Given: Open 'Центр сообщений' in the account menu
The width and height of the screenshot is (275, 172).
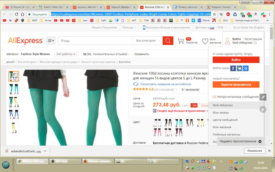Looking at the screenshot, I should pos(225,120).
